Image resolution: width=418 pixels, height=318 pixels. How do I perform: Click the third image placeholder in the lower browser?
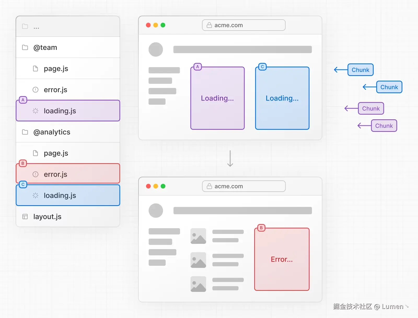[x=198, y=284]
